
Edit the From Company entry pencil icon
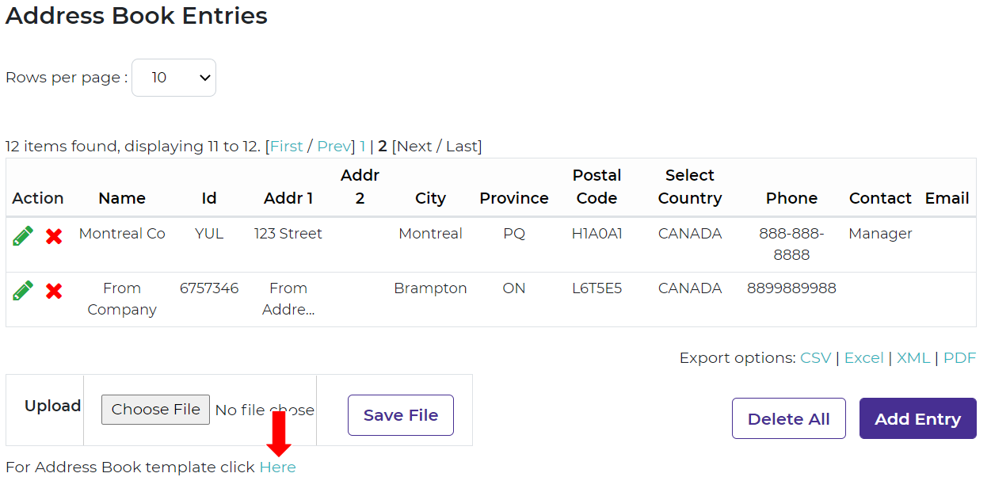click(x=23, y=291)
